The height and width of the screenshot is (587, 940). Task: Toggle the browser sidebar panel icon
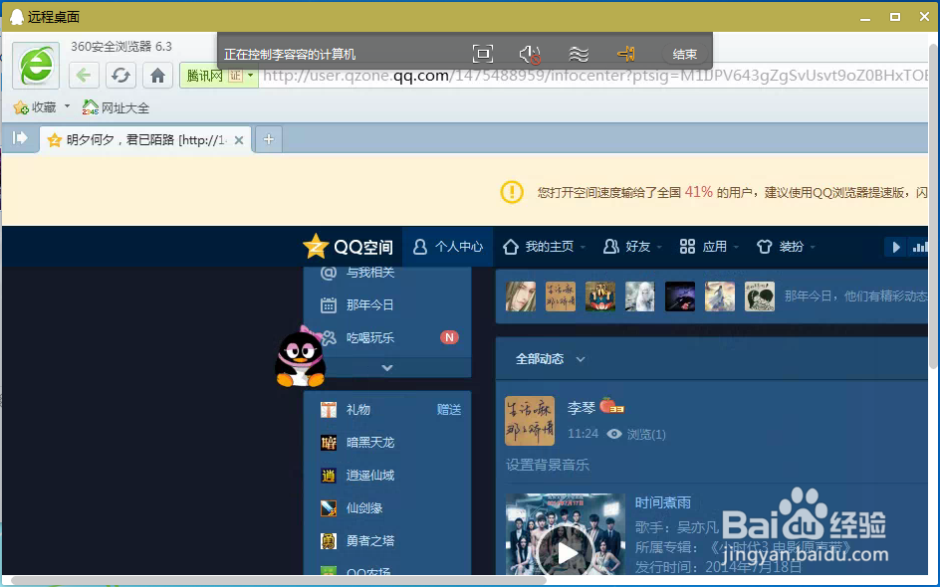[20, 138]
